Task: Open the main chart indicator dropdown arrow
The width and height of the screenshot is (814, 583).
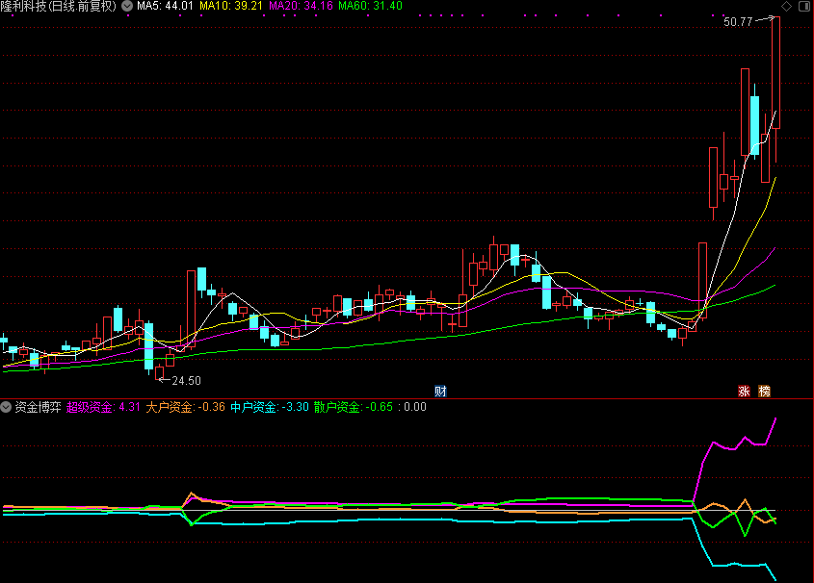Action: coord(127,6)
